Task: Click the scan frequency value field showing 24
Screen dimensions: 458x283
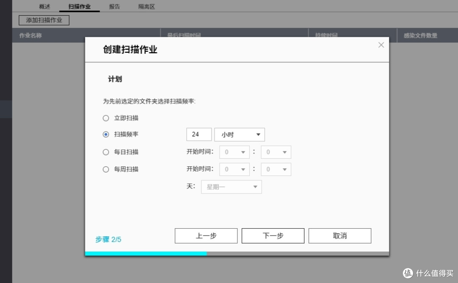Action: pyautogui.click(x=199, y=134)
